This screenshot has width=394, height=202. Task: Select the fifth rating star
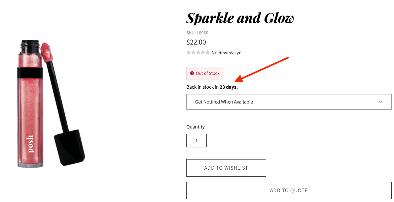[x=207, y=52]
